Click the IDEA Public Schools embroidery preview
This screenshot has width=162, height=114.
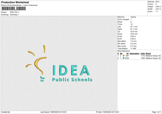click(59, 64)
